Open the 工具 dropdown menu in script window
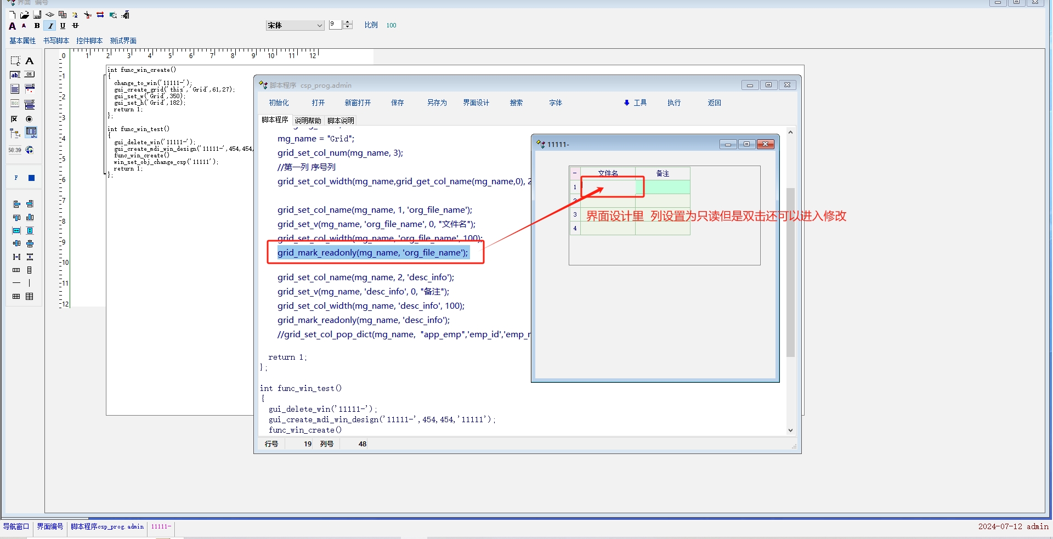The width and height of the screenshot is (1053, 539). (635, 103)
